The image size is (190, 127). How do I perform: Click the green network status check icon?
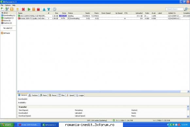pyautogui.click(x=114, y=120)
